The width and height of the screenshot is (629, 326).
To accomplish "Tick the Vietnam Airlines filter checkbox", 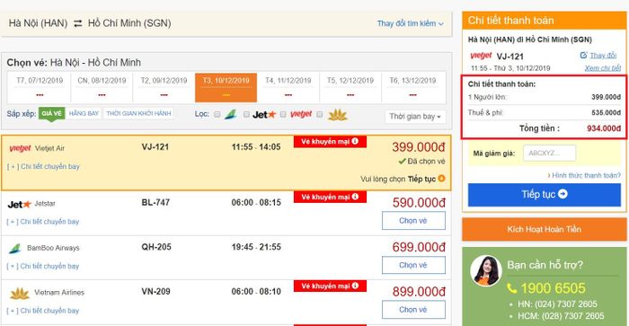I will tap(320, 115).
